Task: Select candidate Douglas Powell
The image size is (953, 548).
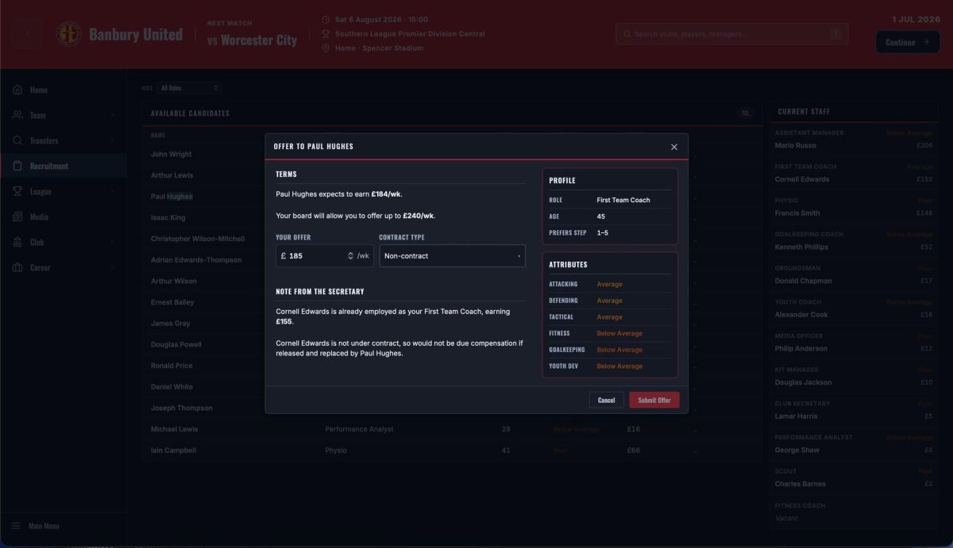Action: 176,344
